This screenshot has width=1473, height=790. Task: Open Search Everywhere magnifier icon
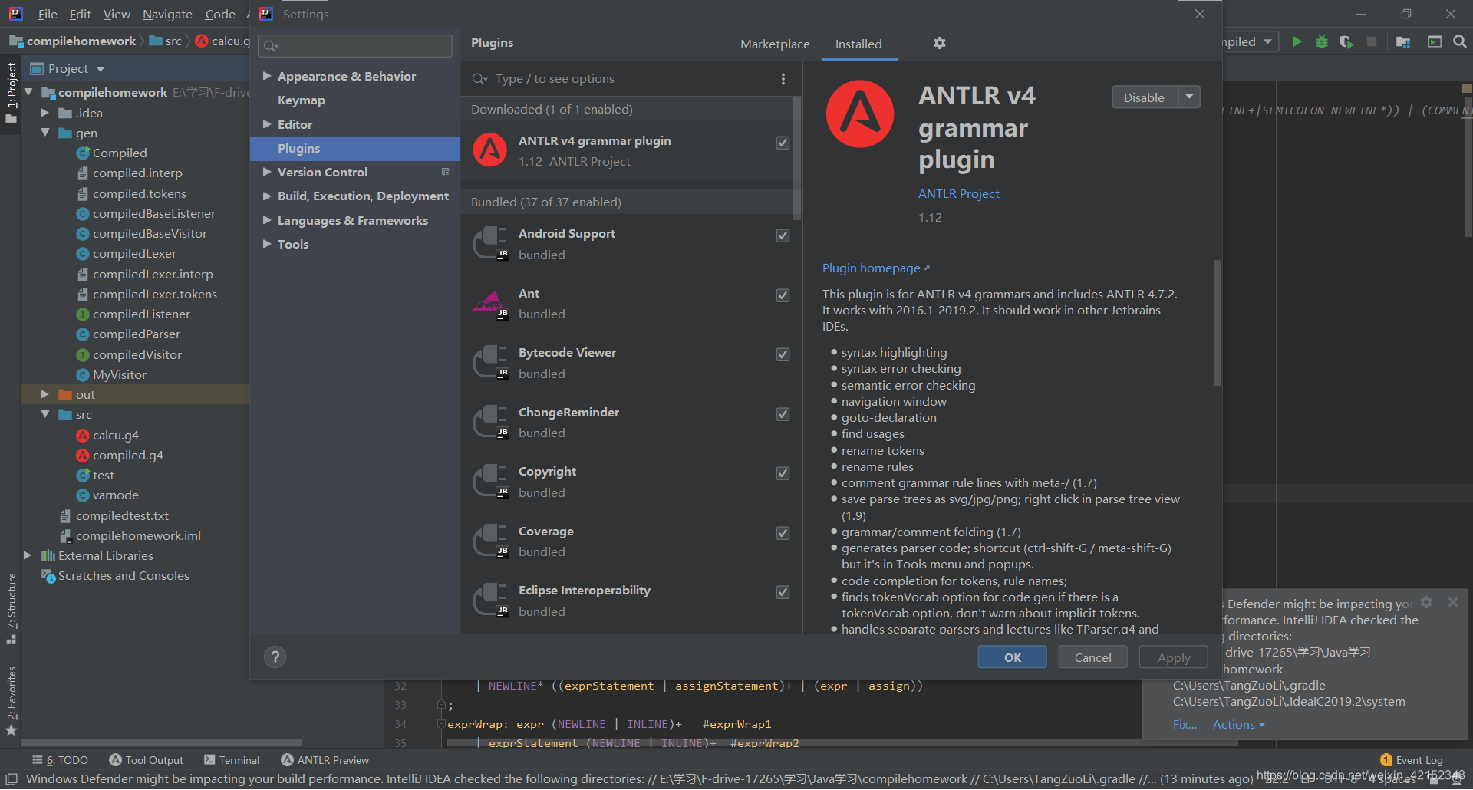pos(1459,42)
